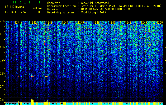Screen dimensions: 166x105
Task: Click the antenna A504HB(yagi 4el) text
Action: 93,12
